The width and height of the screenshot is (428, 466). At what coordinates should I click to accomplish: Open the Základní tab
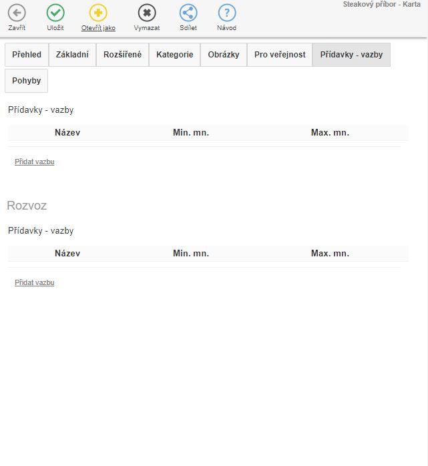pos(72,55)
